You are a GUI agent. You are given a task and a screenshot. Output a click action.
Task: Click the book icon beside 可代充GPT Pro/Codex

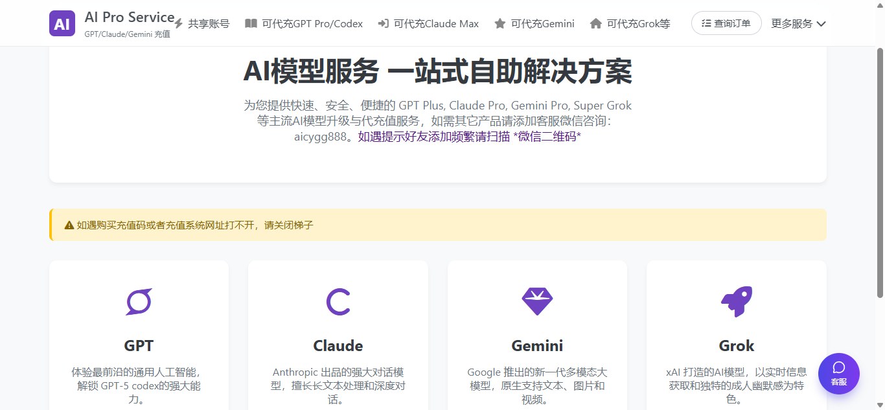tap(251, 23)
